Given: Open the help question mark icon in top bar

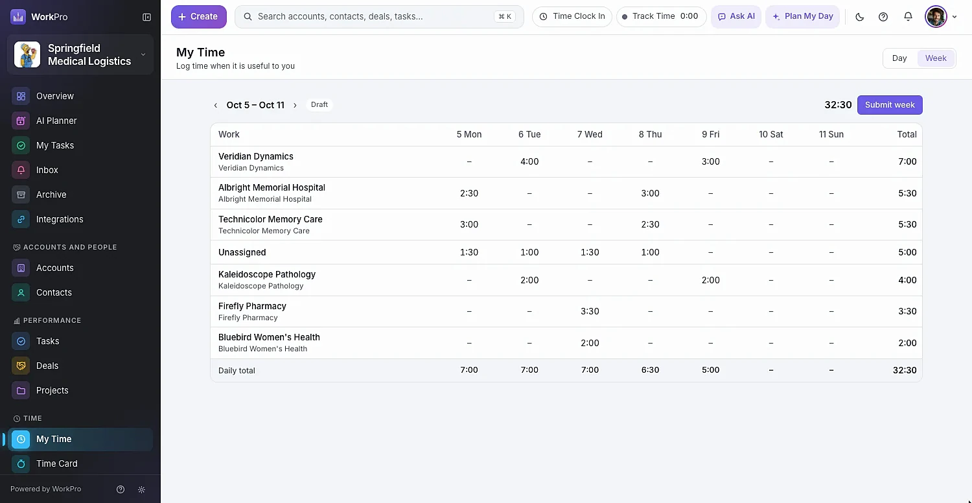Looking at the screenshot, I should (883, 17).
